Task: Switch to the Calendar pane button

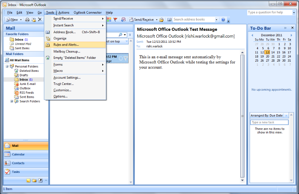Action: pos(26,154)
